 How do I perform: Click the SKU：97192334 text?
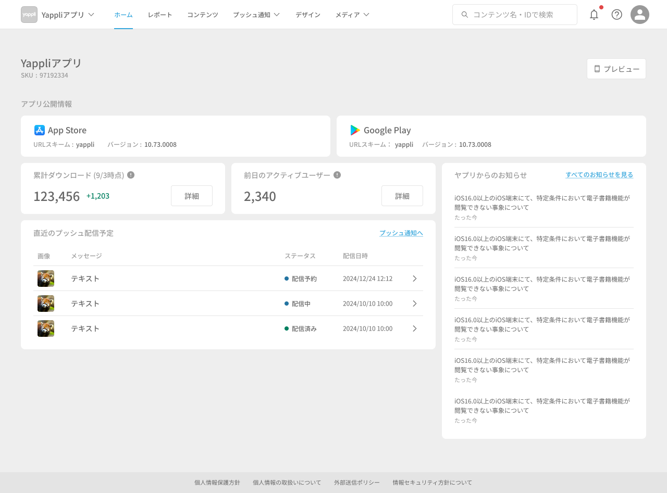click(44, 75)
